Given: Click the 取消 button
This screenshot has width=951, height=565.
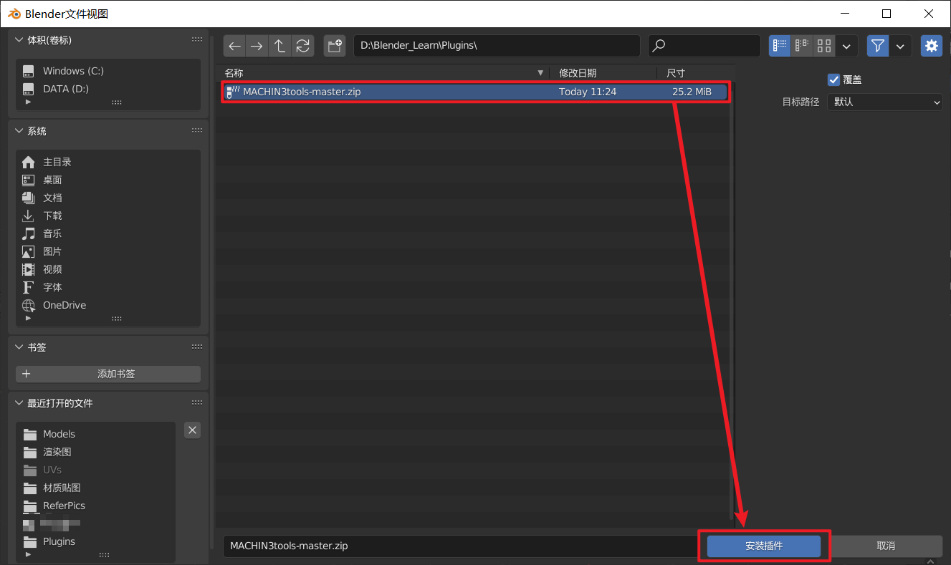Looking at the screenshot, I should [x=886, y=546].
